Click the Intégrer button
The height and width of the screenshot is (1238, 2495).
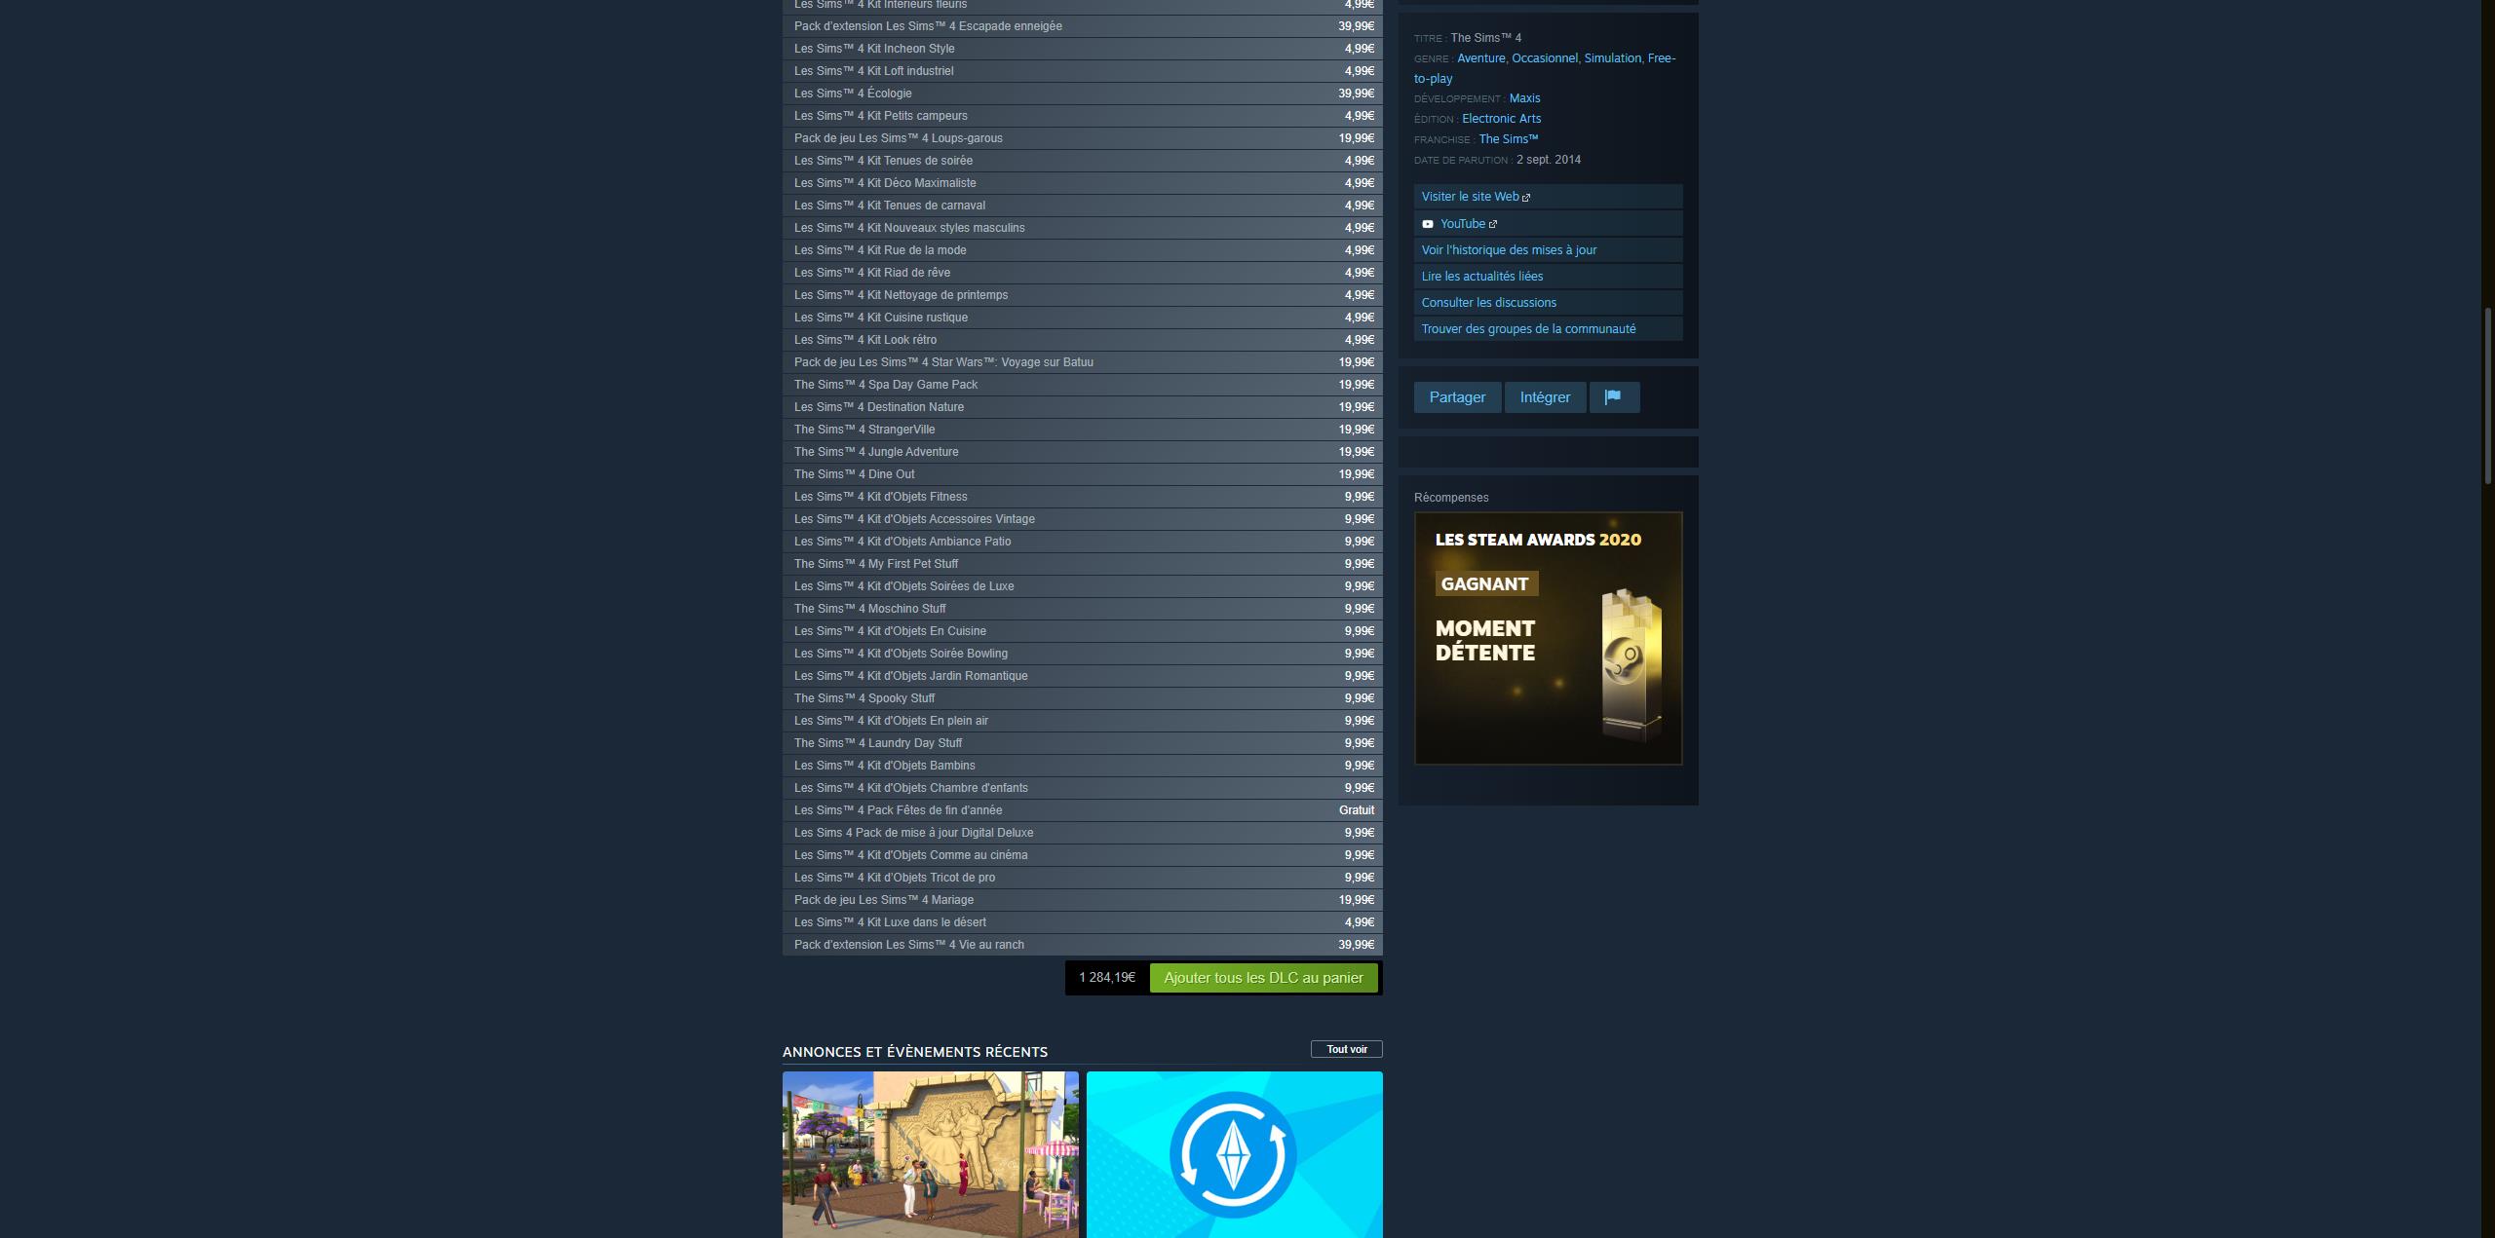point(1545,396)
